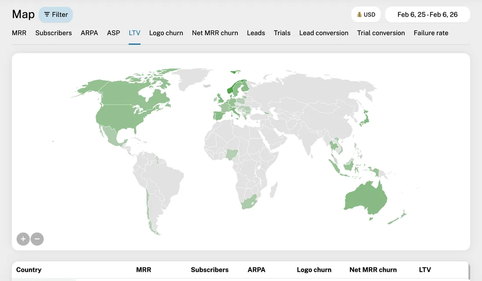The width and height of the screenshot is (482, 281).
Task: Open the date range picker showing Feb 6, 25
Action: point(427,14)
